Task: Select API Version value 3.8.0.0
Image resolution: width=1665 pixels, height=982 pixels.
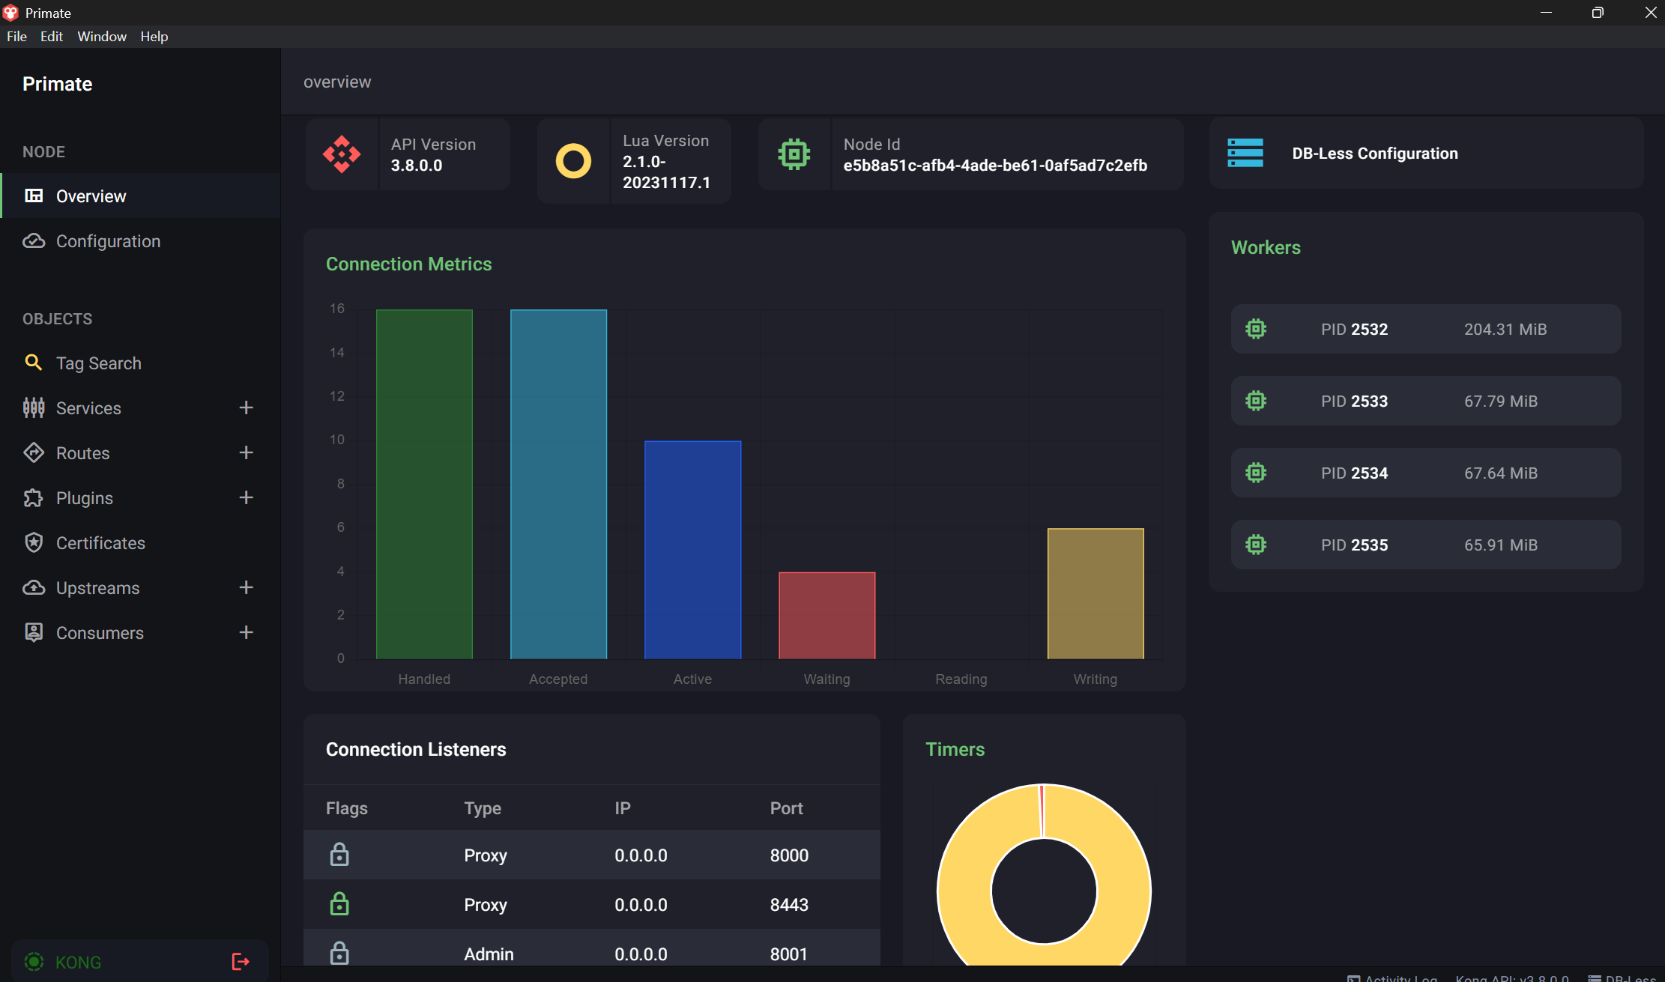Action: pyautogui.click(x=417, y=166)
